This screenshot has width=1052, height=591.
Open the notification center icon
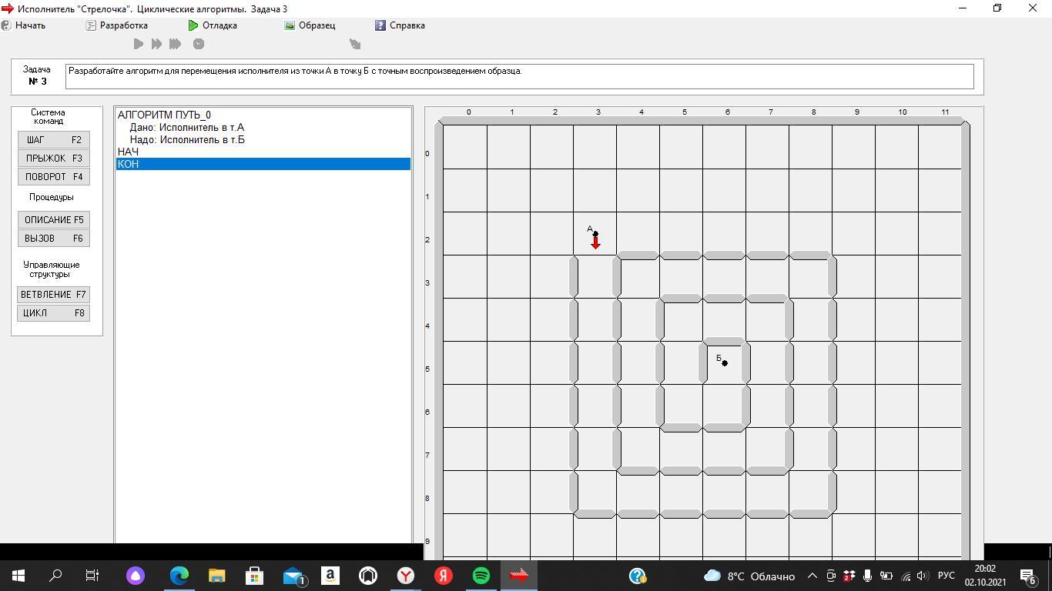click(x=1027, y=576)
